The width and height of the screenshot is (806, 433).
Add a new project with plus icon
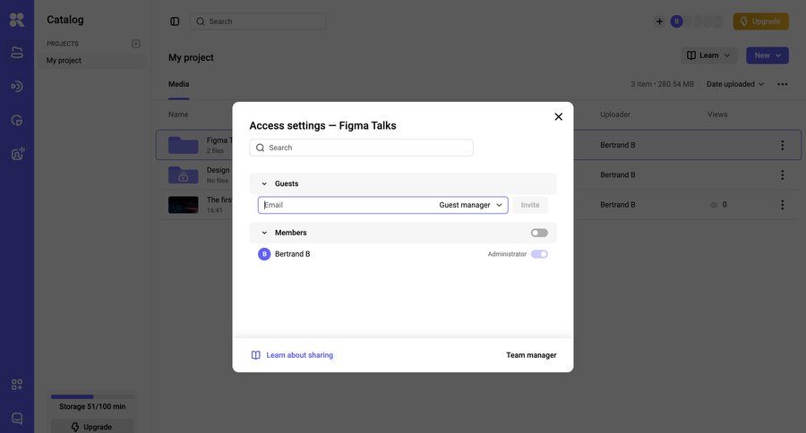coord(136,44)
